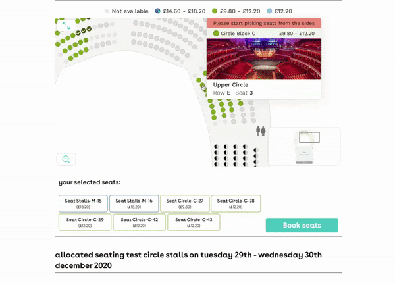Click the Seat Circle-C-43 chip
The image size is (395, 283).
(194, 222)
